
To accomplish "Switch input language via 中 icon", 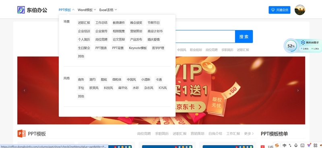I will (x=285, y=145).
